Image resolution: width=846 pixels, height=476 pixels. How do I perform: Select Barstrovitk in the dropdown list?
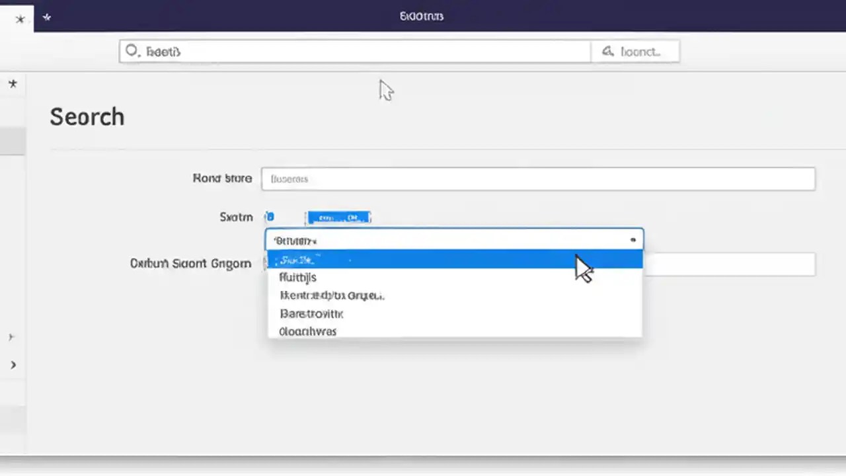[x=311, y=313]
